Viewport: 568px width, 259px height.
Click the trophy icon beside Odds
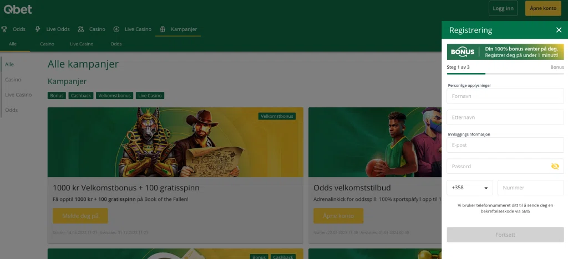pos(4,29)
